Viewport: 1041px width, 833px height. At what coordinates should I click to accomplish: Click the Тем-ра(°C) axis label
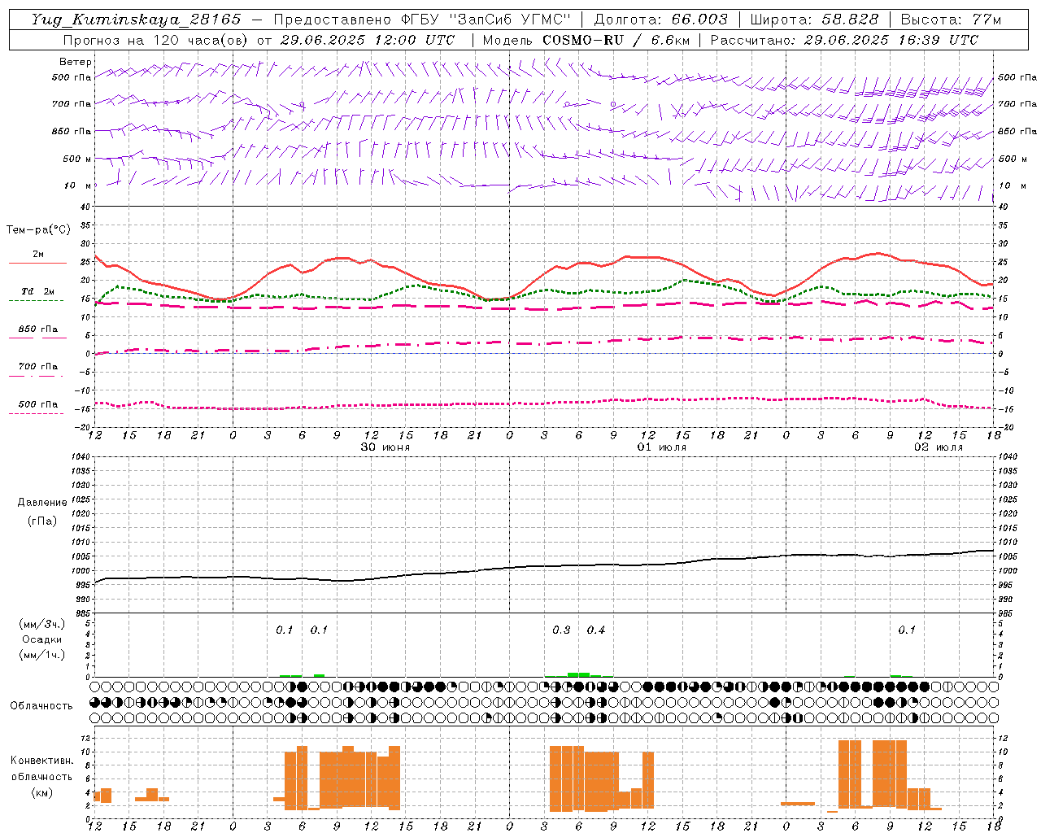[38, 230]
